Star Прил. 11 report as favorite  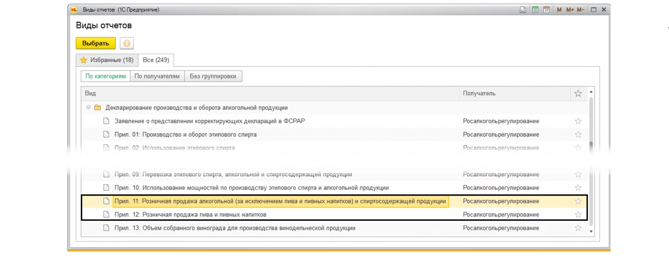point(578,201)
